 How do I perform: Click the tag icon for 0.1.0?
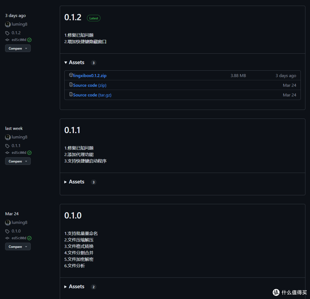coord(7,231)
